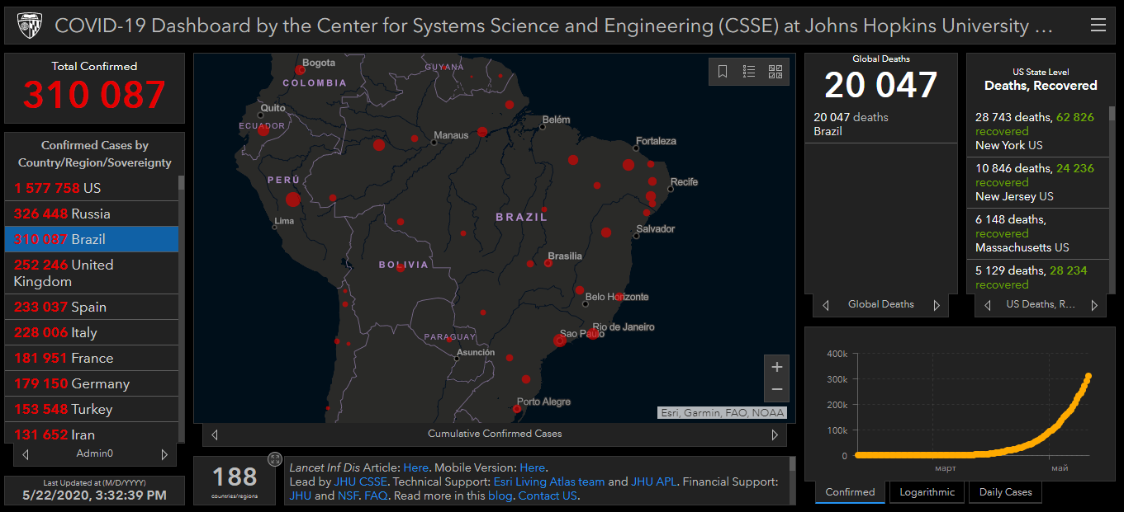The height and width of the screenshot is (512, 1124).
Task: Expand the 188 countries/regions panel
Action: [x=275, y=459]
